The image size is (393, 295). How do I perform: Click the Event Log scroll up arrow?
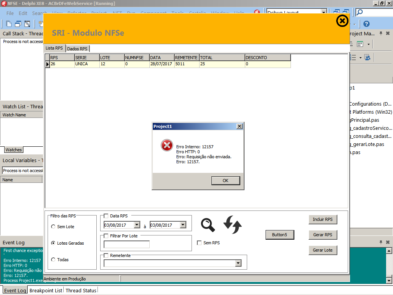(x=389, y=250)
